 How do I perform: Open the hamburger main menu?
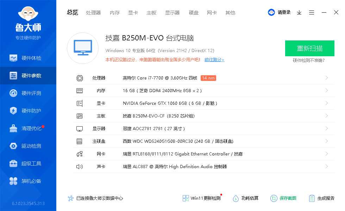(312, 12)
